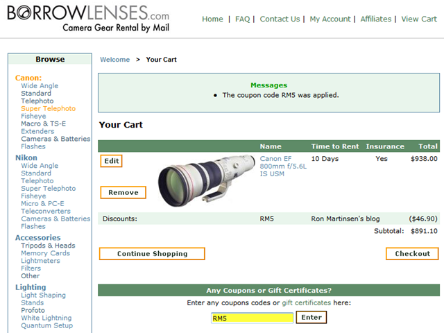Focus the coupon code field containing RM5
This screenshot has height=333, width=444.
pyautogui.click(x=252, y=318)
